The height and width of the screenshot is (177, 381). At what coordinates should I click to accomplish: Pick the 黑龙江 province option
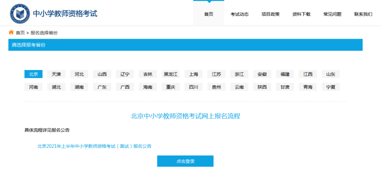[171, 74]
